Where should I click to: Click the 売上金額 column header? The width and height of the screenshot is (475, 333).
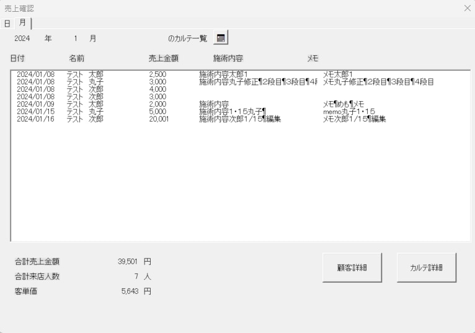164,58
